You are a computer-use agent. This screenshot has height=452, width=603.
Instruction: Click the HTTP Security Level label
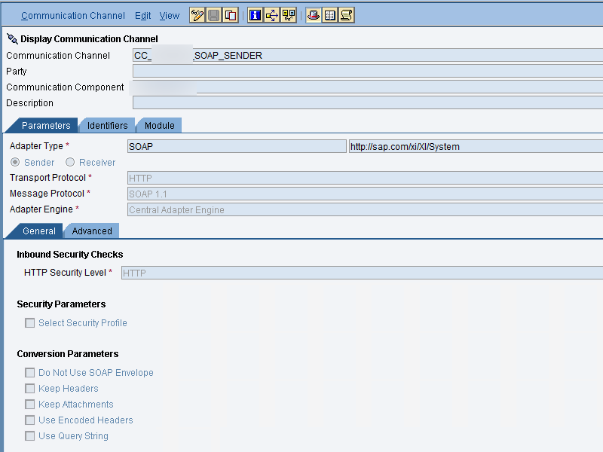tap(65, 273)
